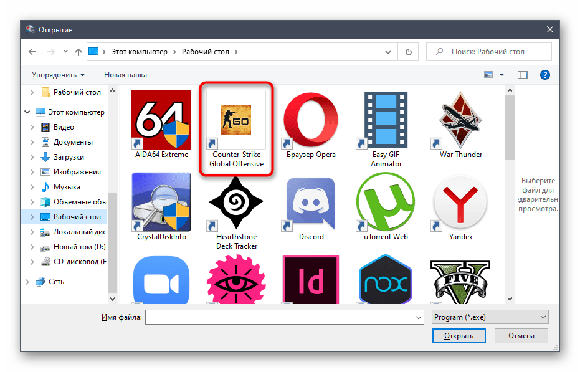The width and height of the screenshot is (580, 372).
Task: Click Рабочий стол breadcrumb in address bar
Action: (206, 52)
